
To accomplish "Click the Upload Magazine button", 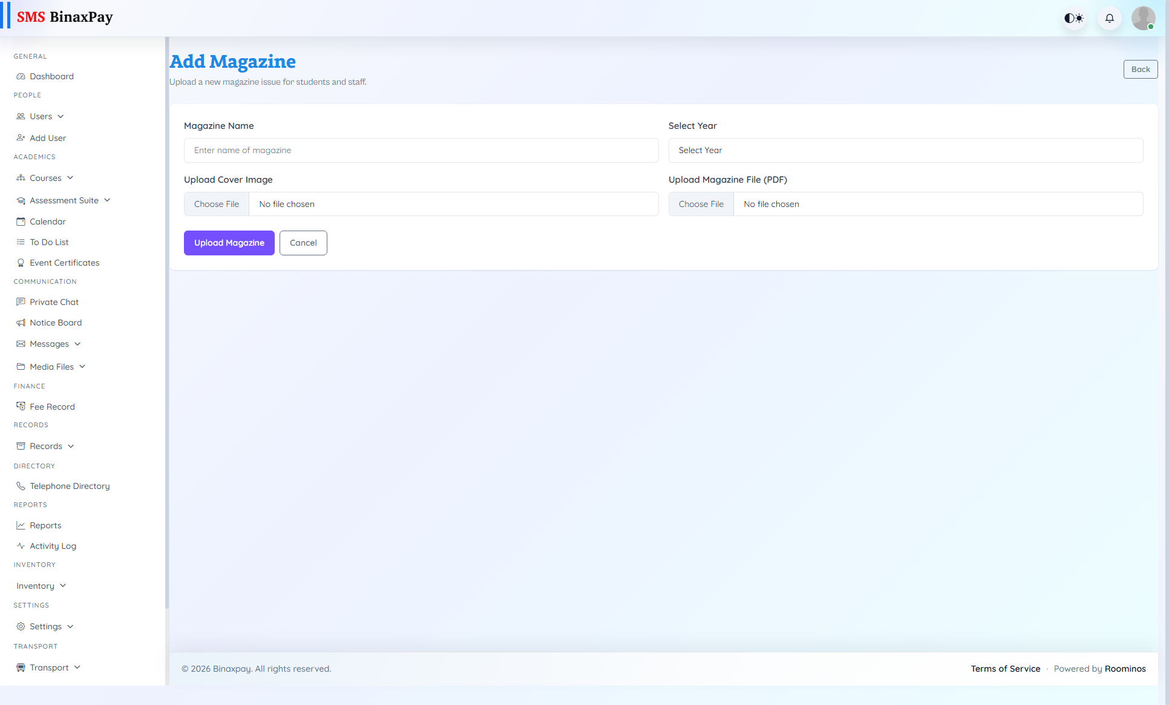I will (x=229, y=243).
